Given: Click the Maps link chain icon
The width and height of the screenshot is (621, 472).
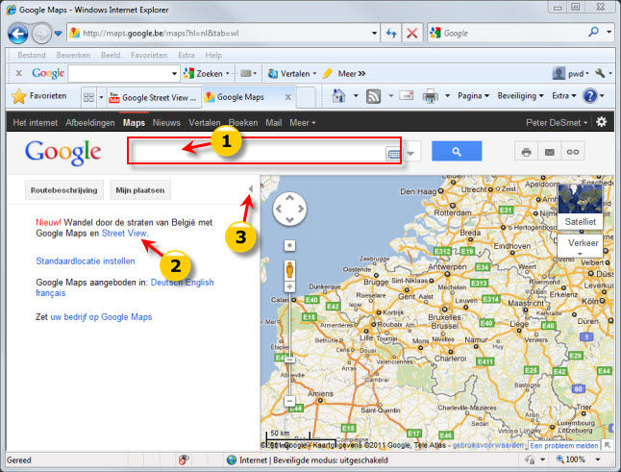Looking at the screenshot, I should [573, 152].
